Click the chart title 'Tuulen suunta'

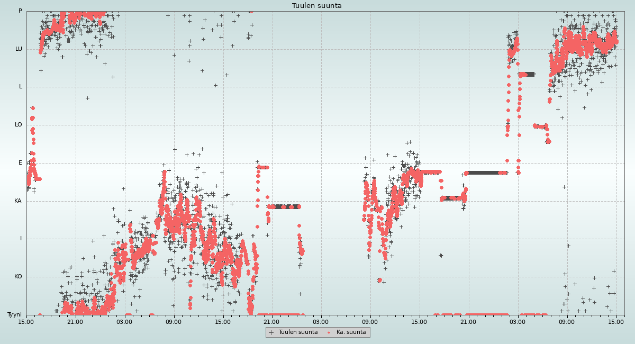(x=317, y=6)
